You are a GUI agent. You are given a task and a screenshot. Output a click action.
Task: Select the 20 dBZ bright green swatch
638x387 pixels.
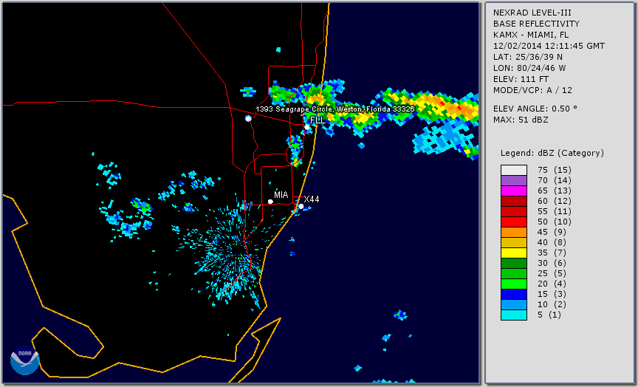click(x=514, y=284)
